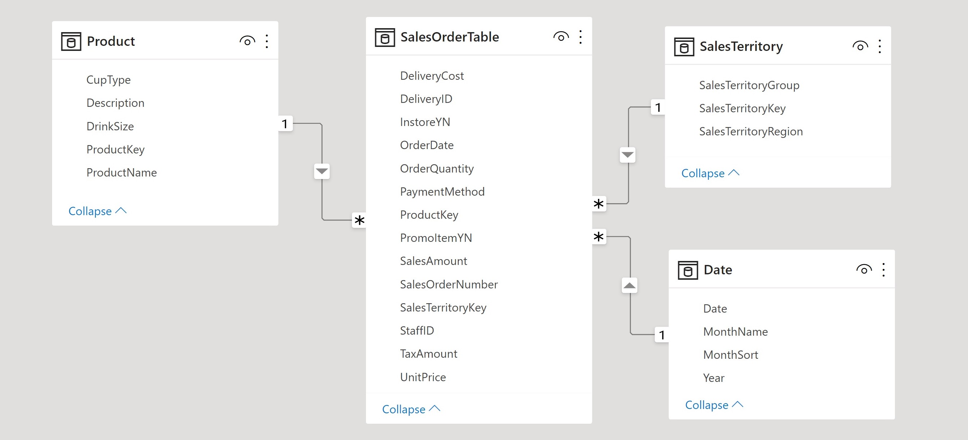Screen dimensions: 968x440
Task: Select SalesAmount field in SalesOrderTable
Action: pos(433,261)
